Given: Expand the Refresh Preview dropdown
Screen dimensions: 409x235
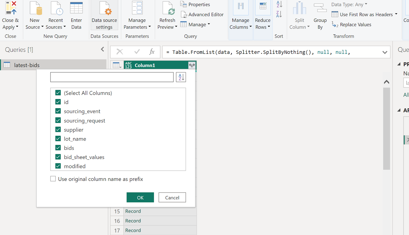Looking at the screenshot, I should 176,27.
